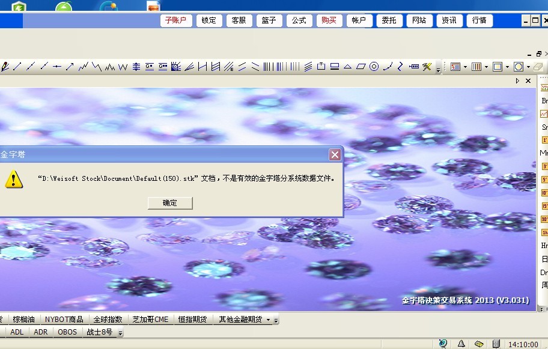
Task: Switch to the 恒指期货 tab
Action: tap(192, 320)
